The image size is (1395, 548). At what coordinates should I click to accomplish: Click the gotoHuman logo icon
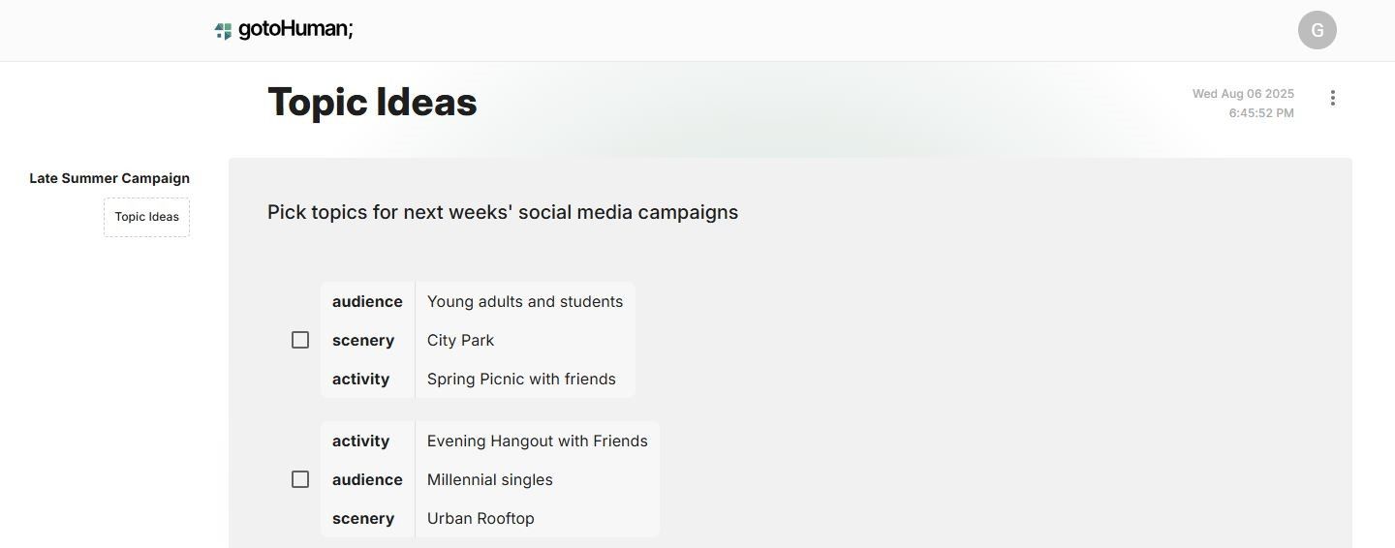point(223,31)
